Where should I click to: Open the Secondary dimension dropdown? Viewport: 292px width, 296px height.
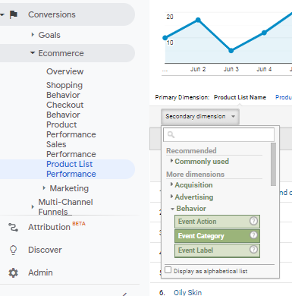200,116
